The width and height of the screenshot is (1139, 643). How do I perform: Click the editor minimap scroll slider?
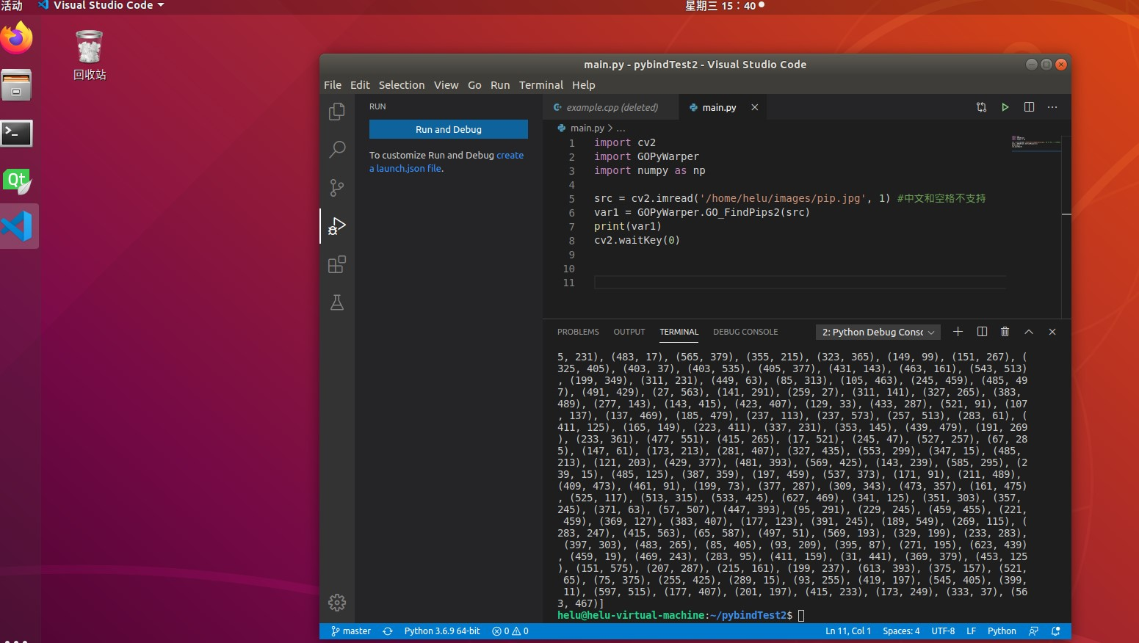(1035, 142)
